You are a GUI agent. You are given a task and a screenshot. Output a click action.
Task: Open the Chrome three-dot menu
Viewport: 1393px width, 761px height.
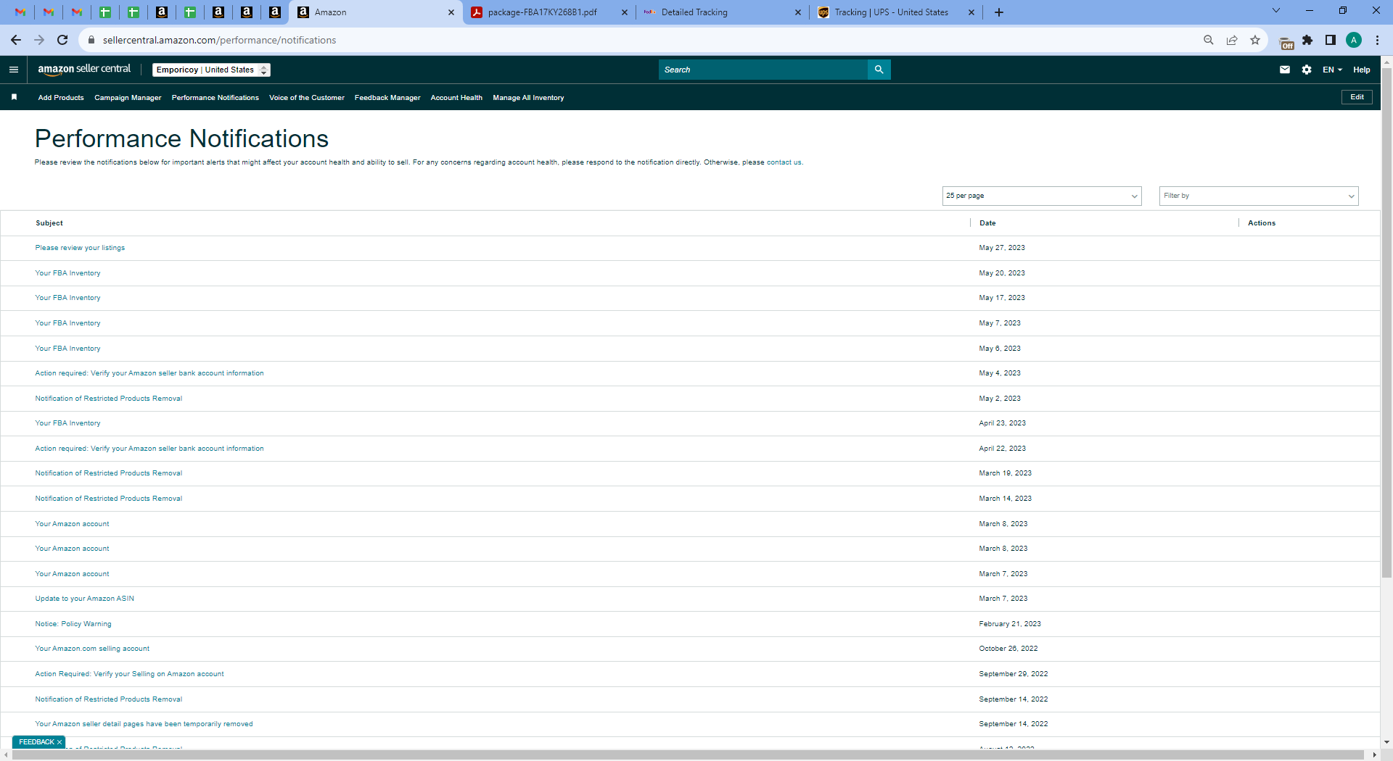tap(1377, 40)
